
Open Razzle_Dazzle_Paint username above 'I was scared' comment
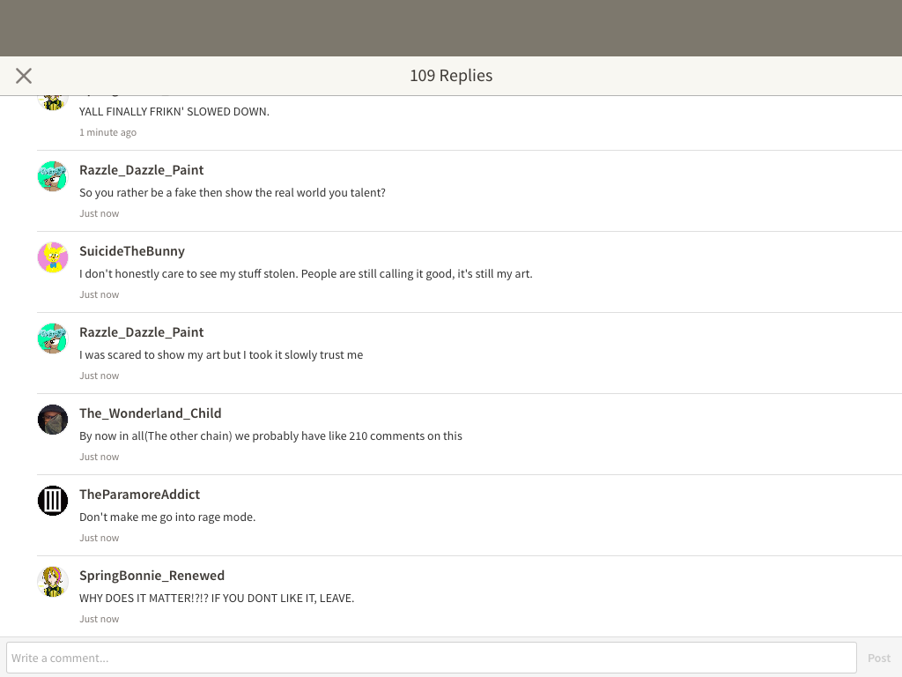(142, 332)
